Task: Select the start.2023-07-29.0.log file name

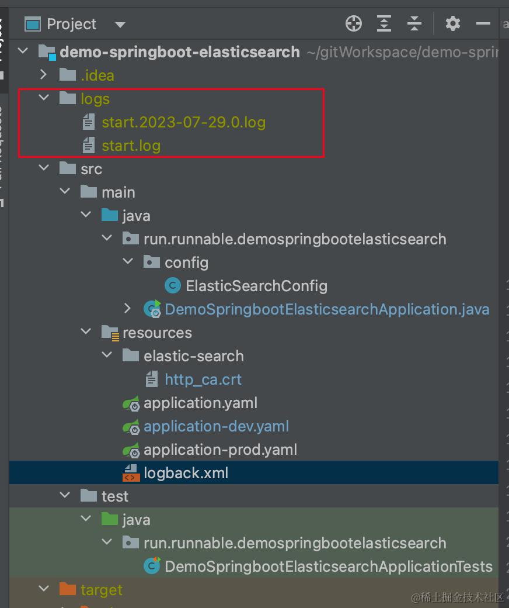Action: 183,122
